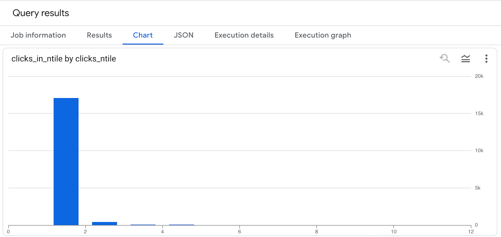The width and height of the screenshot is (501, 237).
Task: Click the reset zoom magnifier icon
Action: tap(445, 58)
